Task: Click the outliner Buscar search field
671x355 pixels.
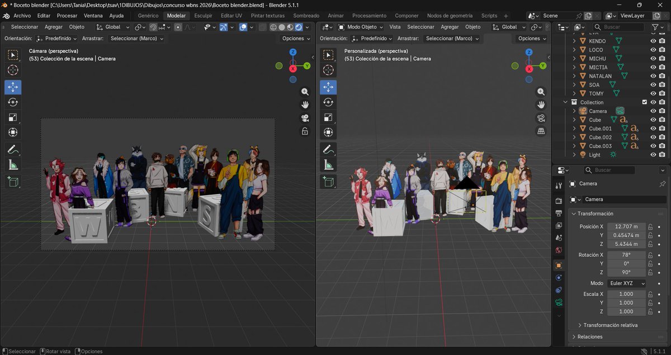Action: tap(619, 27)
